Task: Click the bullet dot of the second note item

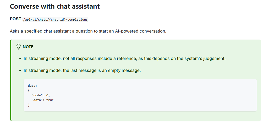Action: [x=20, y=71]
